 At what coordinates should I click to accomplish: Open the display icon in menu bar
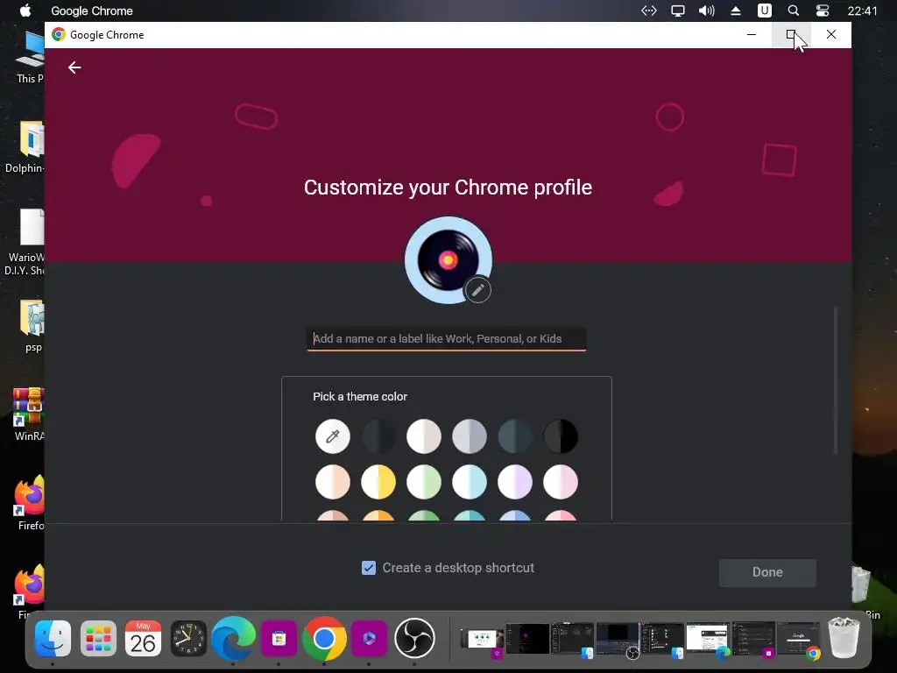pos(678,11)
